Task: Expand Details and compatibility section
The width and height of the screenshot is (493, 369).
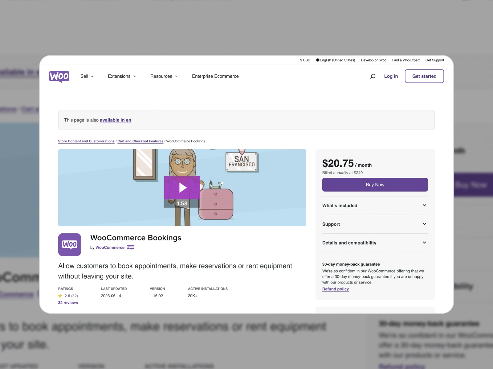Action: pos(375,243)
